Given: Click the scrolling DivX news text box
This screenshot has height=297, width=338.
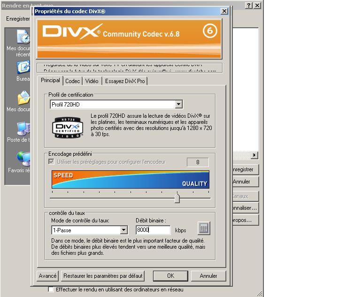Looking at the screenshot, I should click(130, 68).
